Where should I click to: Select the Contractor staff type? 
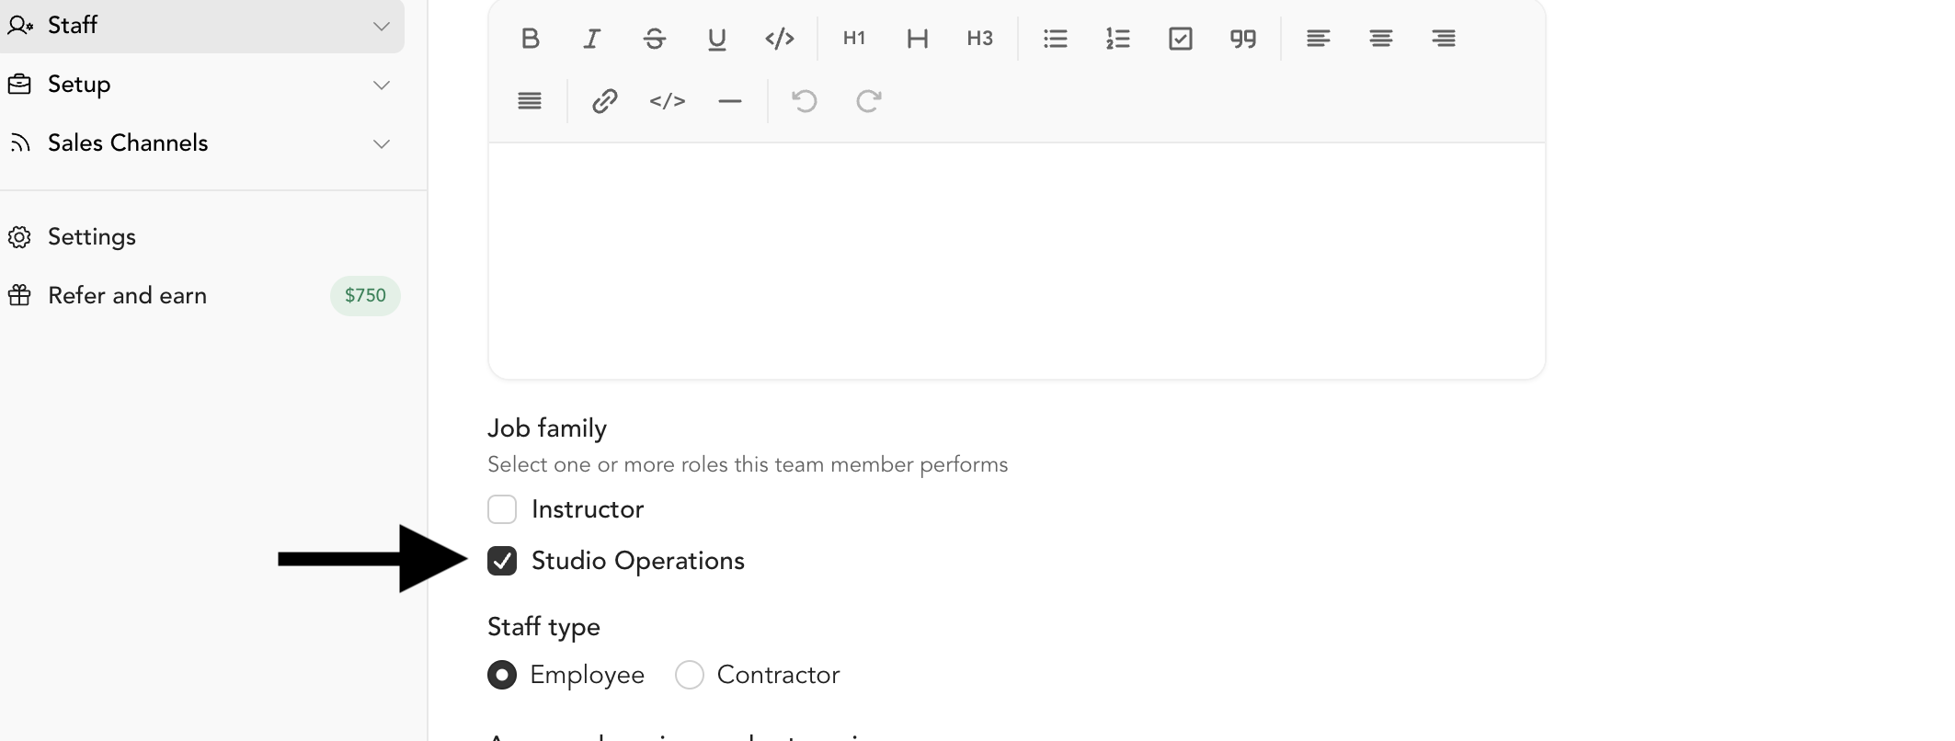point(690,675)
